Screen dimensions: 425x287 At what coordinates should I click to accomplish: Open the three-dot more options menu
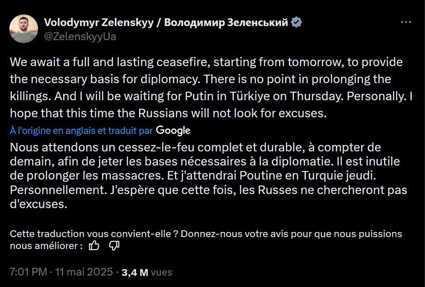pos(406,23)
